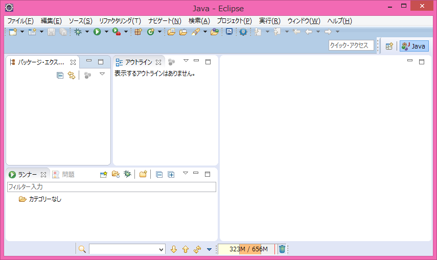Click the クイック・アクセス input field

351,45
